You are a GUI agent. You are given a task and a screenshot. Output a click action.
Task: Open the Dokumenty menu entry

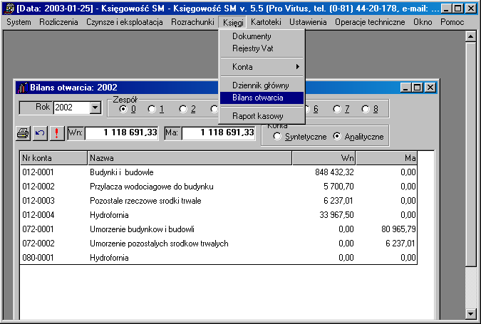252,36
